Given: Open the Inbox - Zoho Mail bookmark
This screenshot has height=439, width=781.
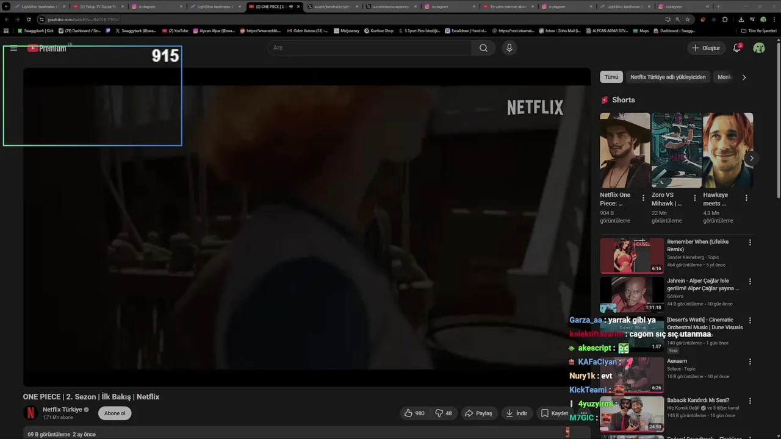Looking at the screenshot, I should [x=560, y=30].
